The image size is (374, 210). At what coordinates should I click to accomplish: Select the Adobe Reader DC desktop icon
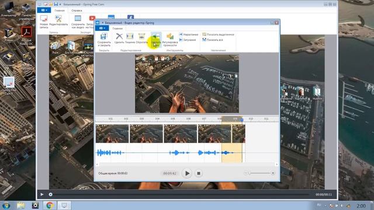click(x=26, y=36)
